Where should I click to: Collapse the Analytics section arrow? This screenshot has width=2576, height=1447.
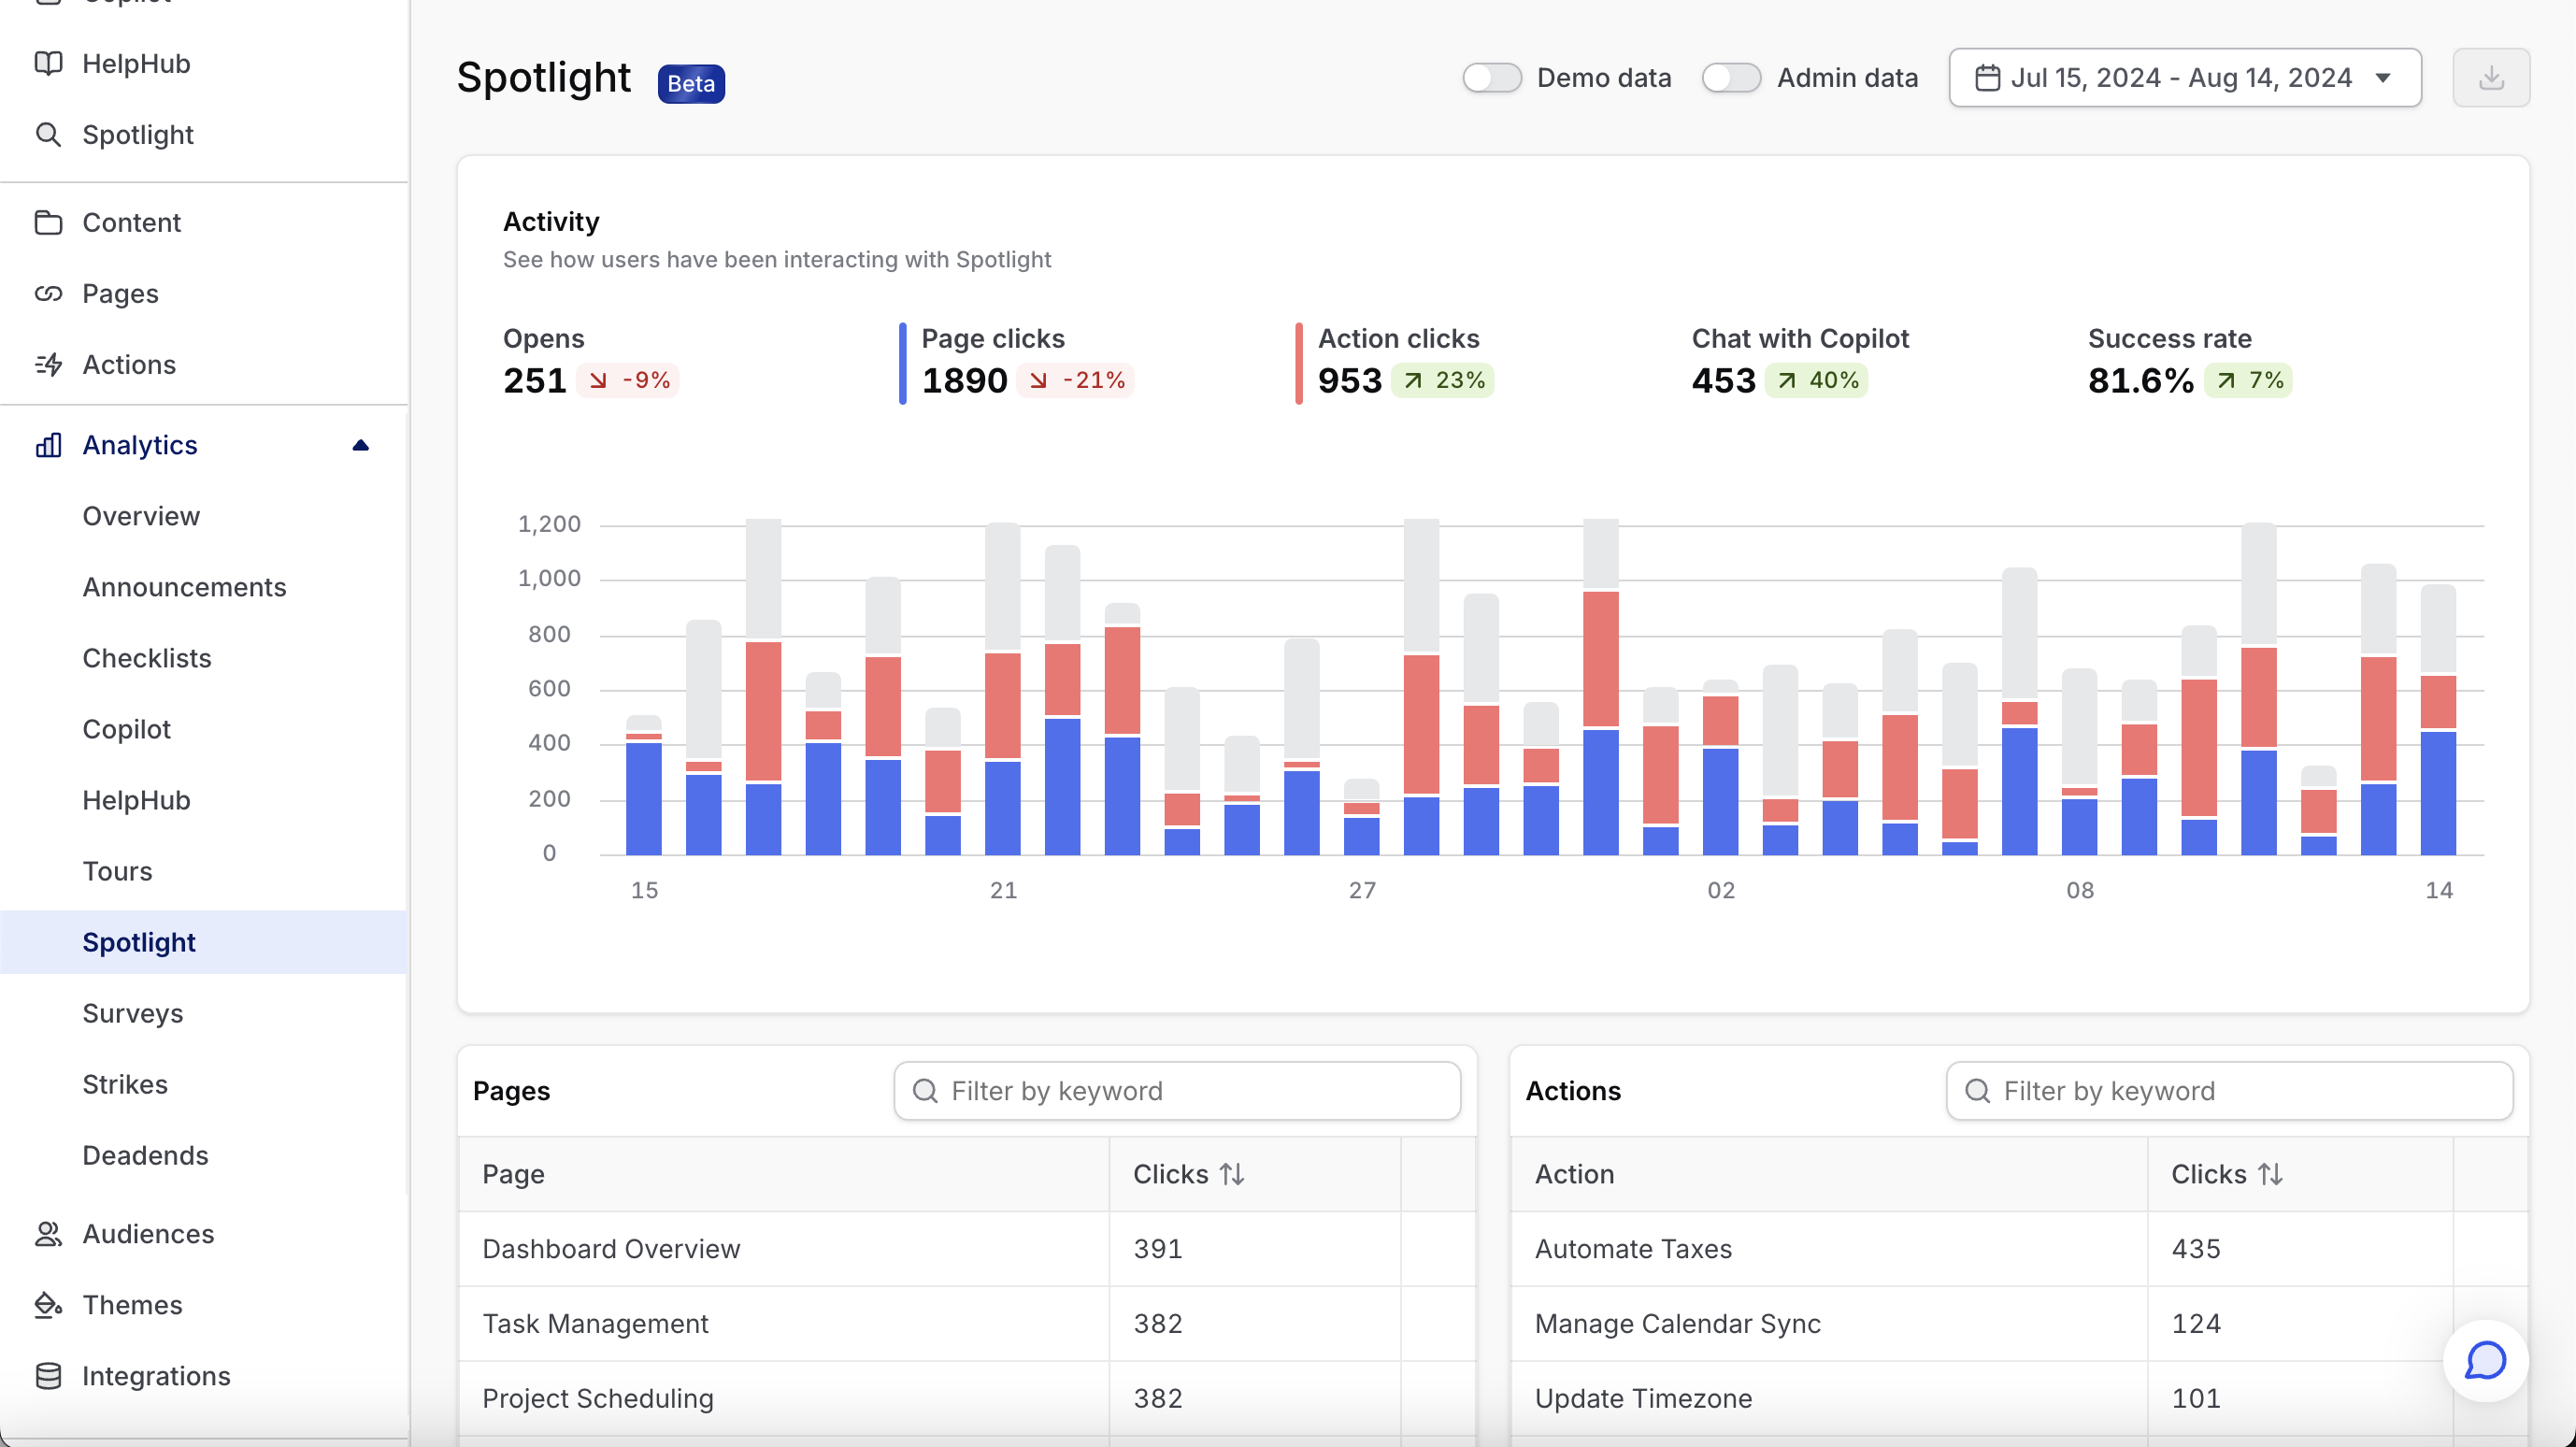coord(361,445)
